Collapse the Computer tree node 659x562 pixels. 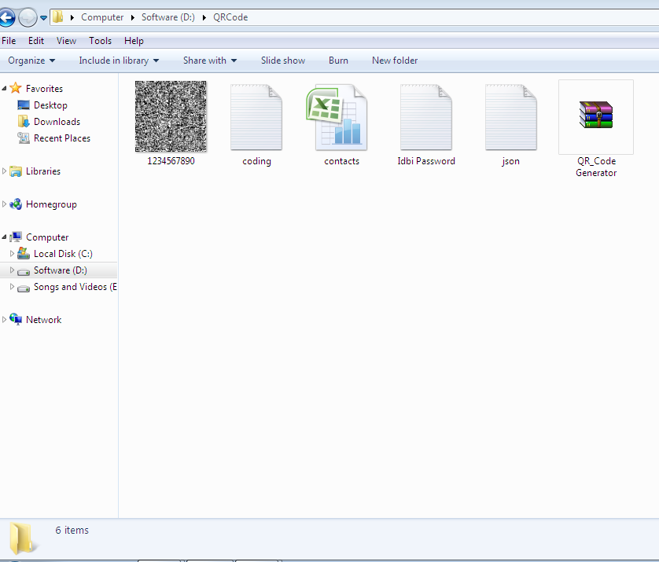tap(4, 237)
